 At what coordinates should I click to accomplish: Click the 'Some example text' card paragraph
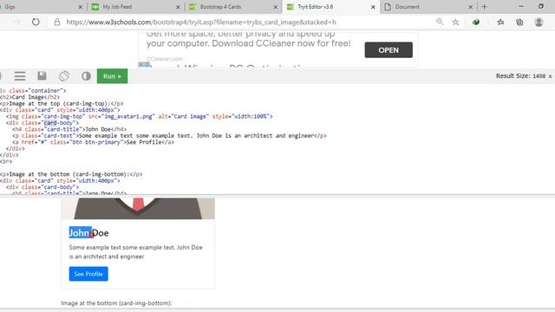[x=136, y=252]
